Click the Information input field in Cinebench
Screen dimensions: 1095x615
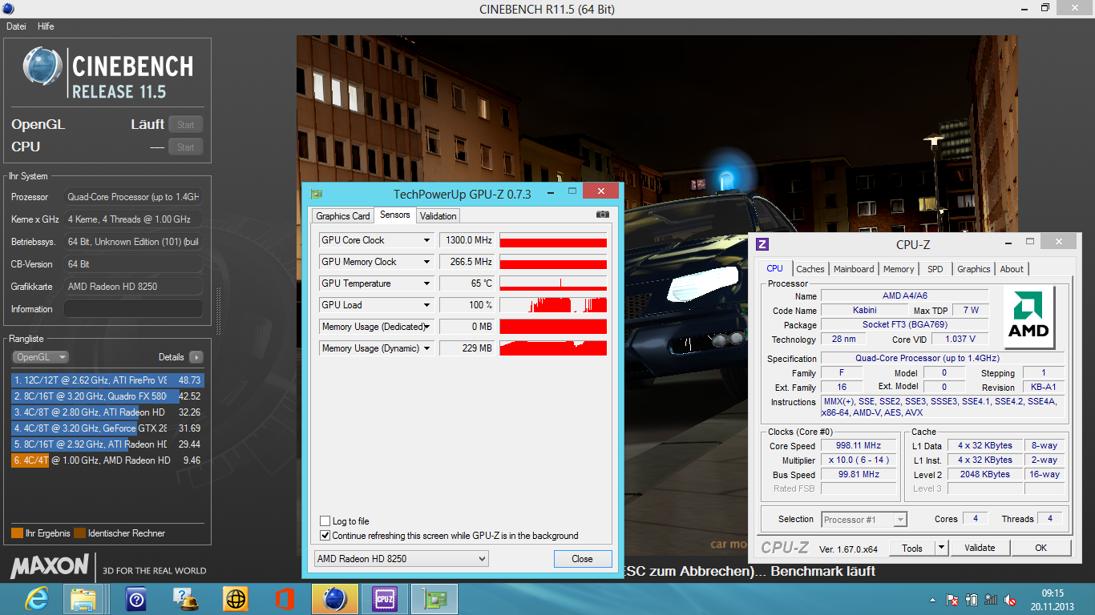tap(133, 309)
